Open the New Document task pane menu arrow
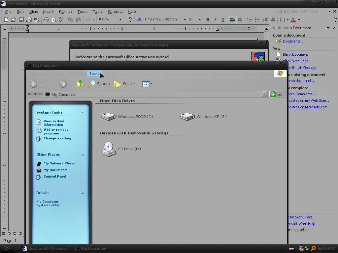Image resolution: width=338 pixels, height=253 pixels. (328, 28)
